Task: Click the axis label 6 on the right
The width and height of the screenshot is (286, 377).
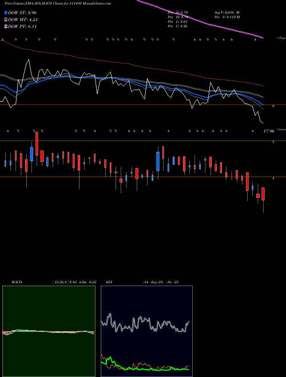Action: [273, 106]
